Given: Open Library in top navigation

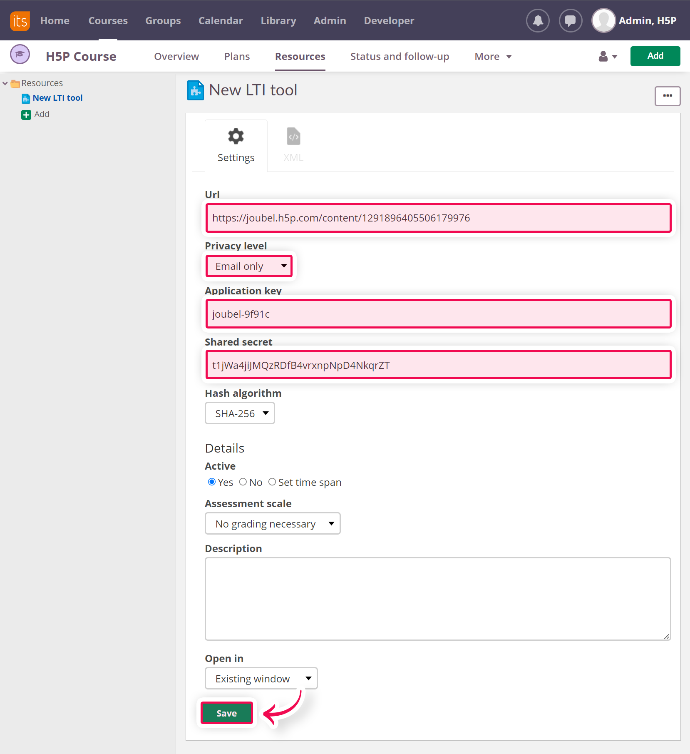Looking at the screenshot, I should click(278, 21).
